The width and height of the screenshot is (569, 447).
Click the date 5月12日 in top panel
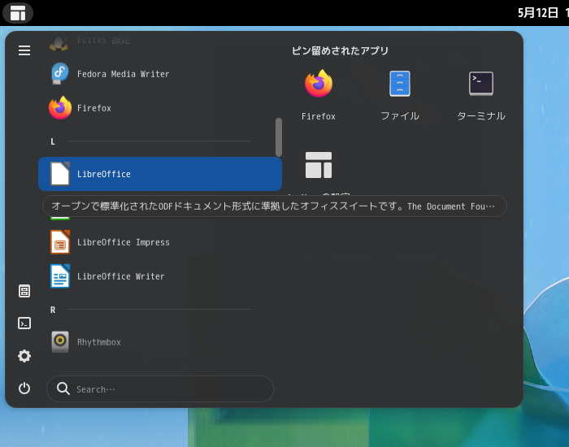tap(537, 13)
